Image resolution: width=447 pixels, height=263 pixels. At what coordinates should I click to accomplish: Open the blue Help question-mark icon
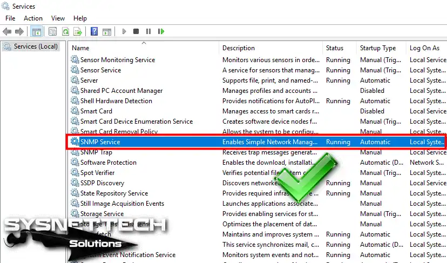(x=94, y=31)
